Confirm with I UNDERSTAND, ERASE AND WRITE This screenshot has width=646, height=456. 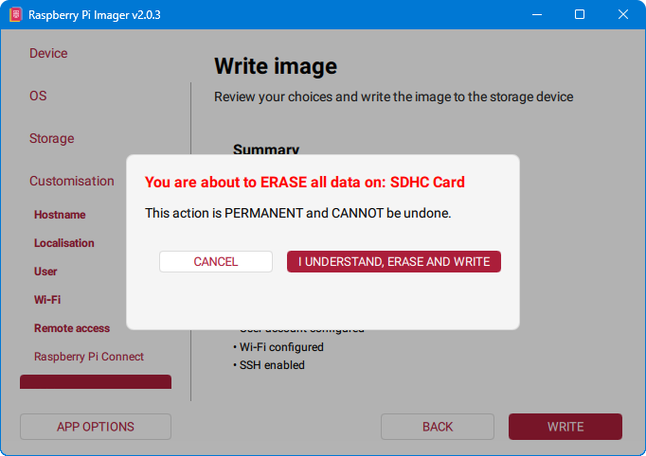393,262
